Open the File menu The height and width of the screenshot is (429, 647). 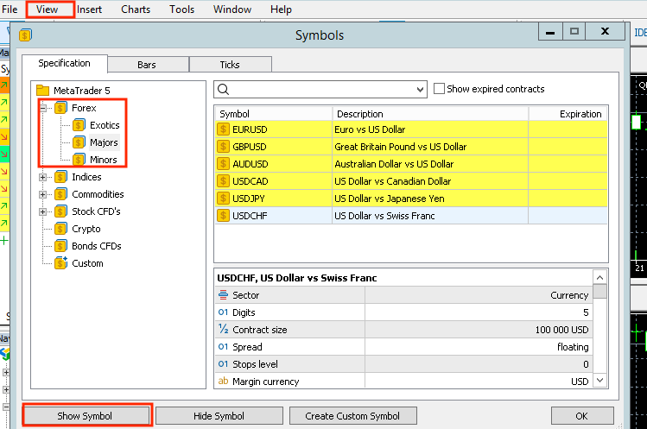coord(10,9)
